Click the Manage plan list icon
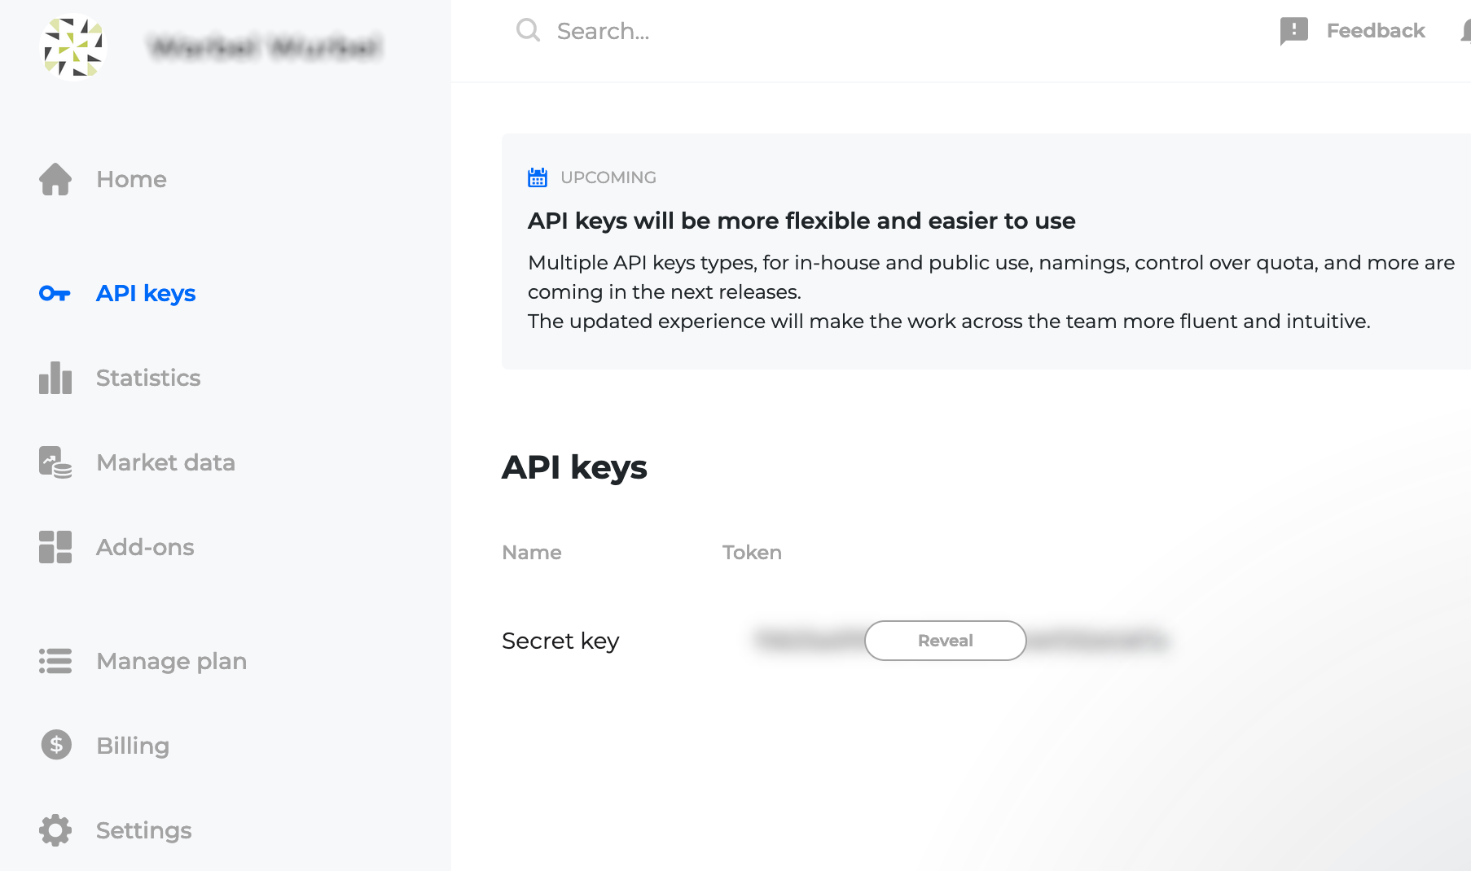The width and height of the screenshot is (1471, 871). [x=55, y=661]
